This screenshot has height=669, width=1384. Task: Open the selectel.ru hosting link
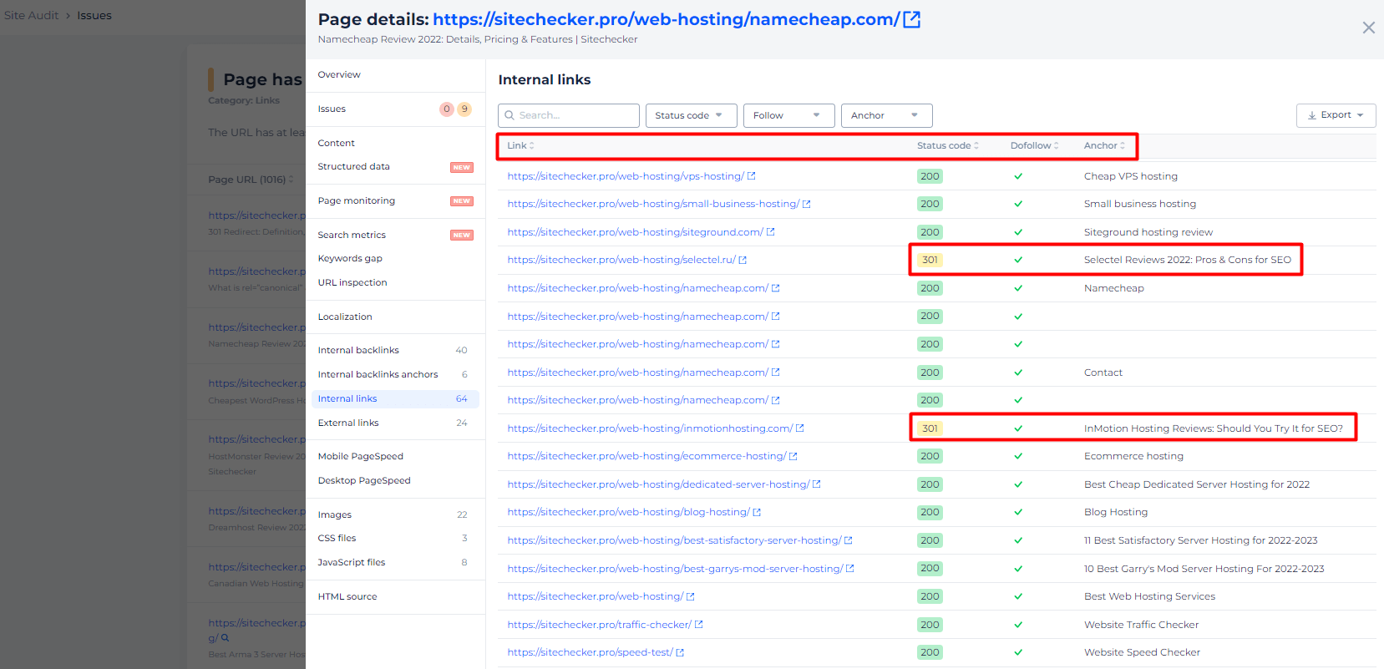621,260
